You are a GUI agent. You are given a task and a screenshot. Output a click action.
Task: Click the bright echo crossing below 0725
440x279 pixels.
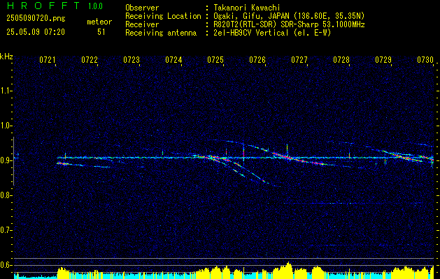click(x=218, y=158)
